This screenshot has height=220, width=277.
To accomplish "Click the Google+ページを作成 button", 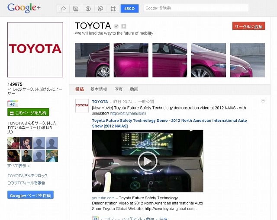I will pos(30,195).
